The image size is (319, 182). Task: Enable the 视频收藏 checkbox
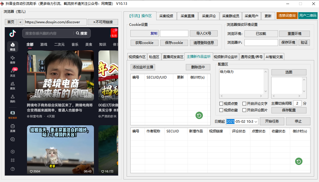coord(221,110)
